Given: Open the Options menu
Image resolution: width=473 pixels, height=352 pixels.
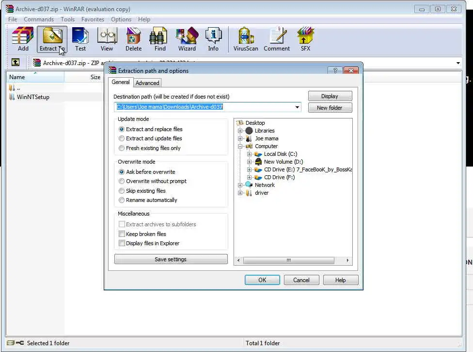Looking at the screenshot, I should [121, 19].
